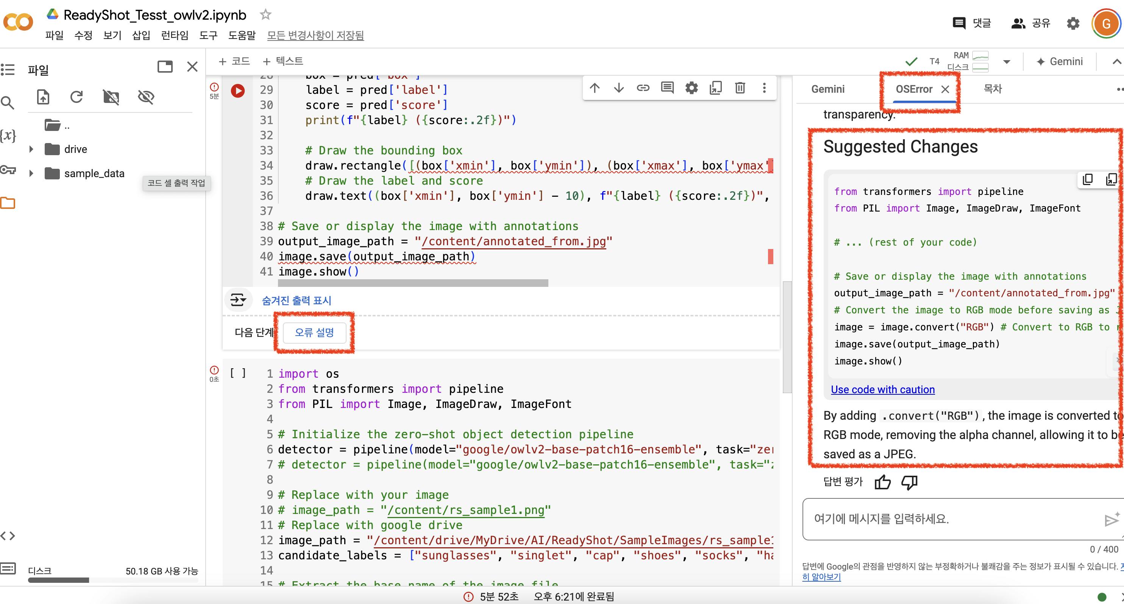Viewport: 1124px width, 604px height.
Task: Open the 런타임 menu
Action: coord(175,35)
